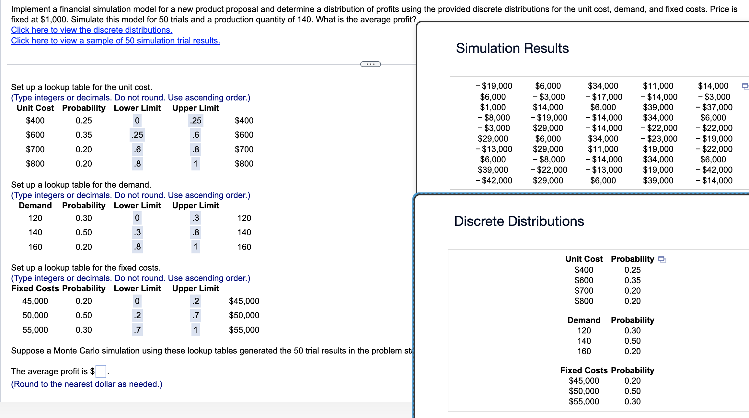Click the ellipsis divider button between panels
Screen dimensions: 749x418
click(370, 64)
